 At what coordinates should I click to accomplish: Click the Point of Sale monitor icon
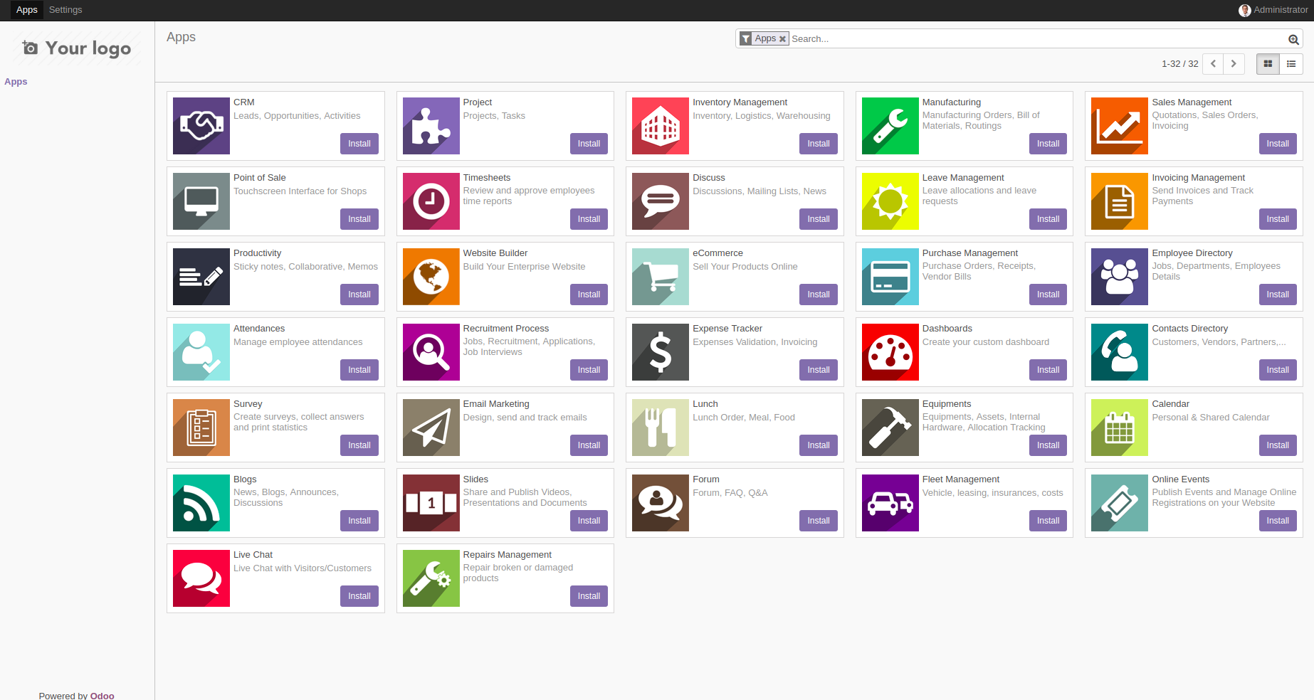(x=201, y=201)
